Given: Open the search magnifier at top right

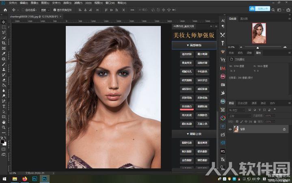Looking at the screenshot, I should [x=273, y=10].
